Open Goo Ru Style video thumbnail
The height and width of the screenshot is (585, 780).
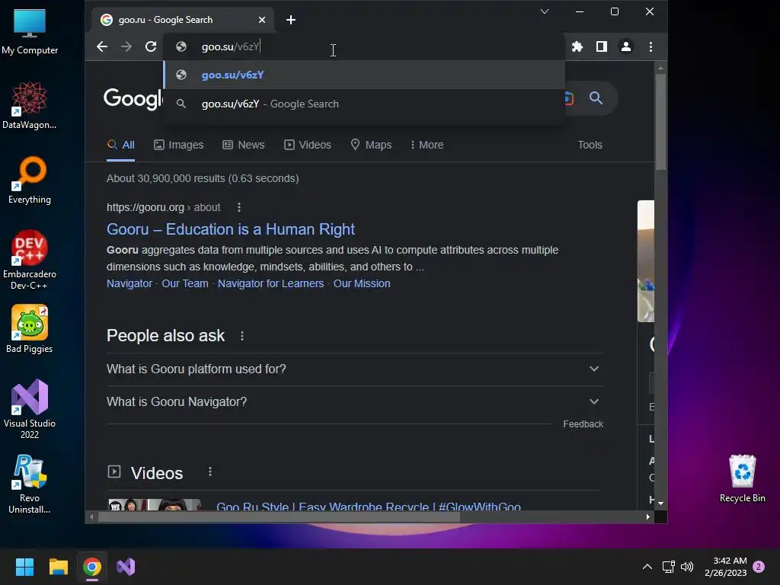155,504
